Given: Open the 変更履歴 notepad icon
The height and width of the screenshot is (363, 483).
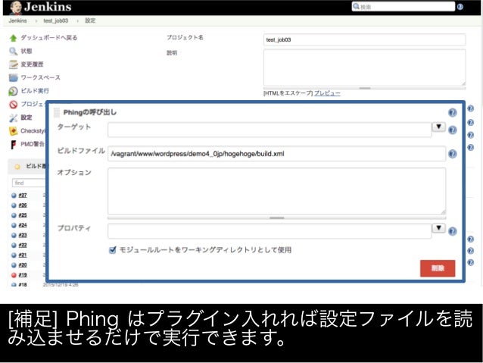Looking at the screenshot, I should pos(13,64).
